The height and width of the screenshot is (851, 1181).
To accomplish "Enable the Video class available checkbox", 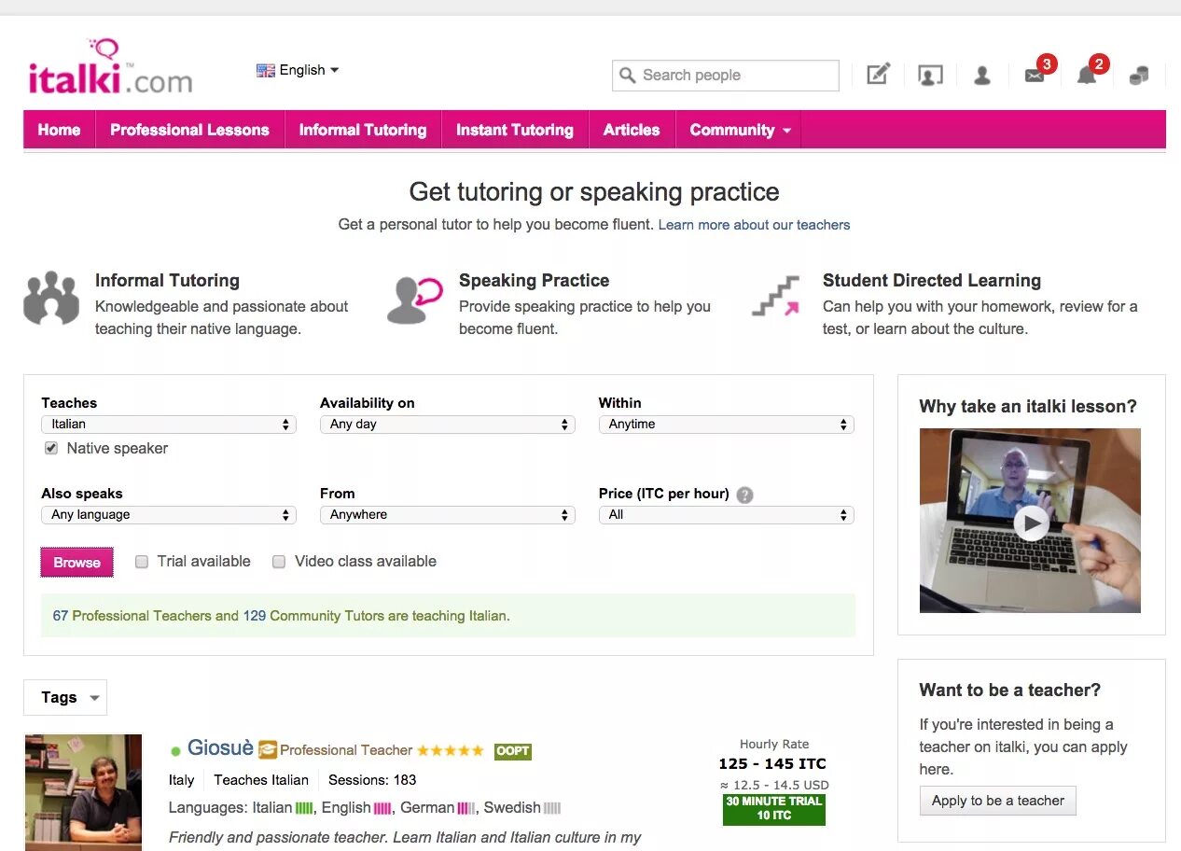I will (279, 562).
